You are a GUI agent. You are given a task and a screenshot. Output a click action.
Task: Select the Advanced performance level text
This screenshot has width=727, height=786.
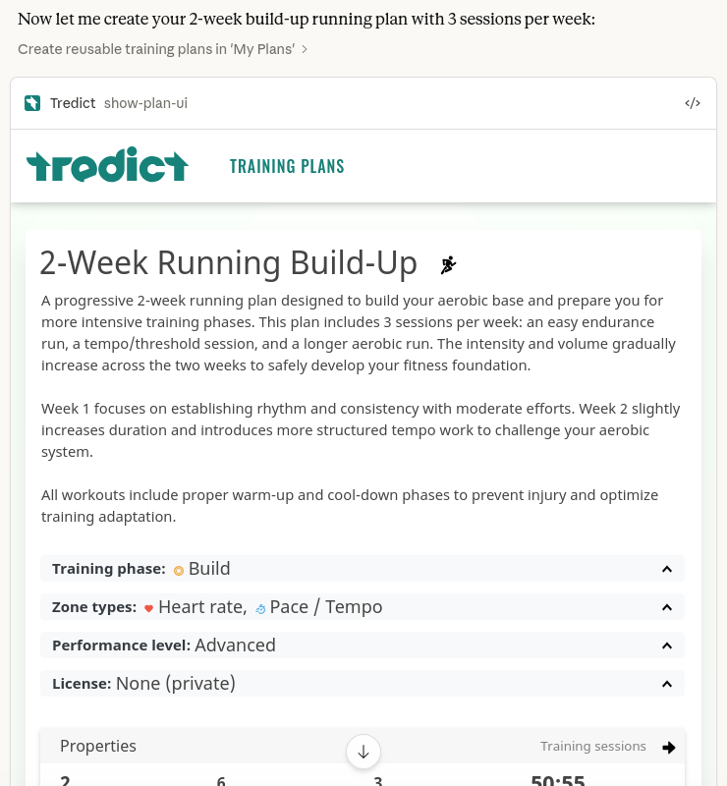click(x=235, y=645)
